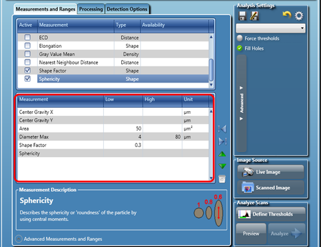This screenshot has width=321, height=247.
Task: Select the Gray Value Mean row
Action: pos(113,54)
